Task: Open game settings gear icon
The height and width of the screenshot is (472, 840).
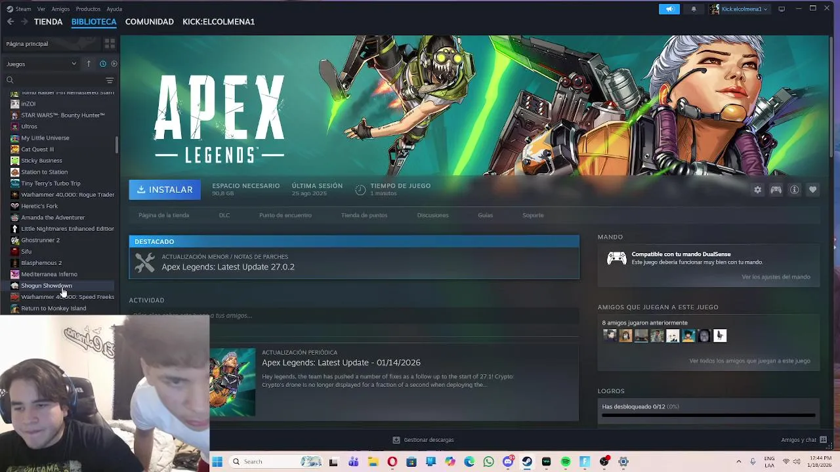Action: [757, 189]
